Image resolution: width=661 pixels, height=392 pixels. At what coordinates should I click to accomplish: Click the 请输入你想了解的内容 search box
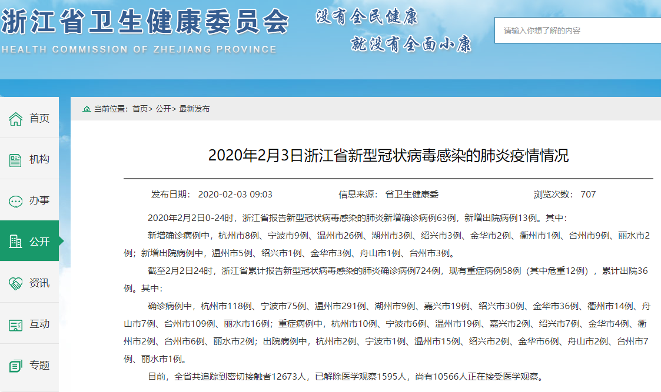(577, 31)
